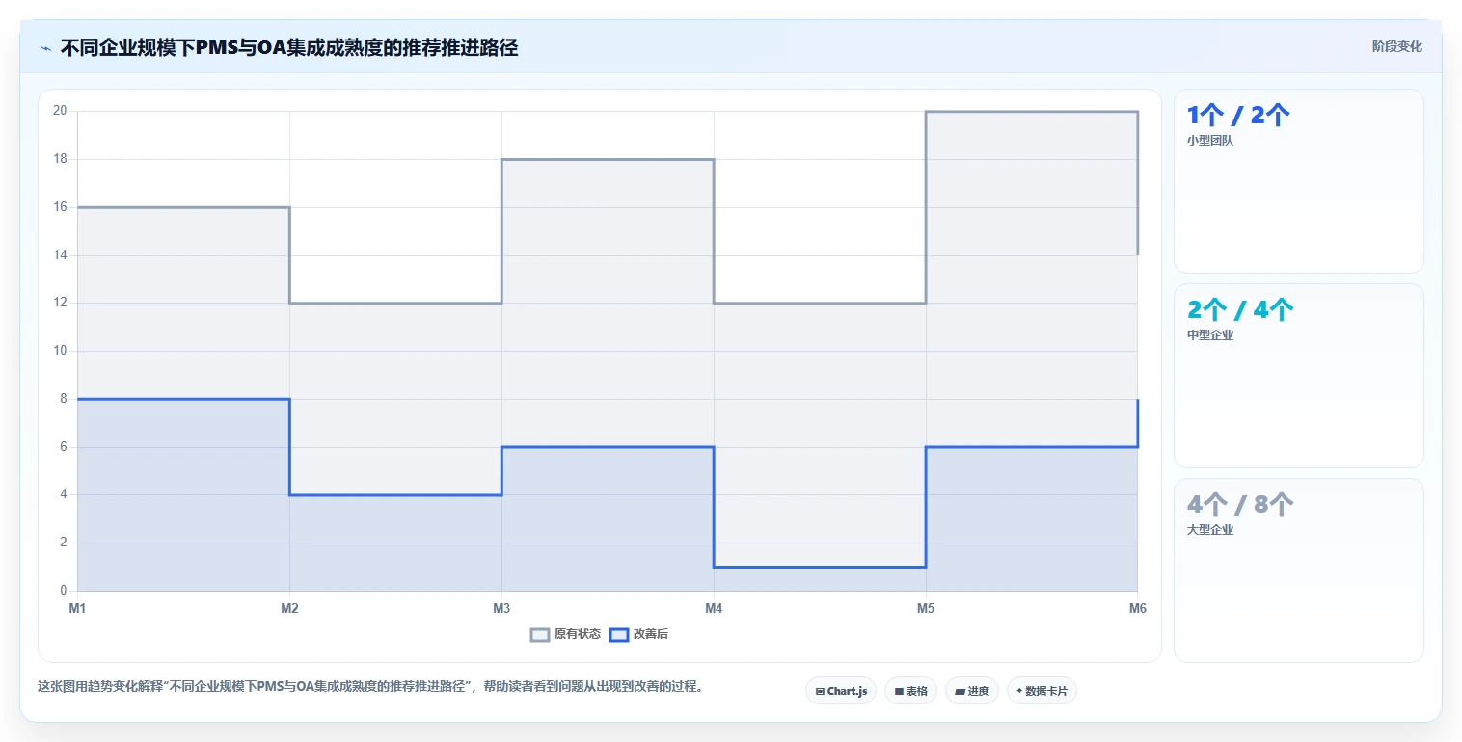Click the M4 axis label

tap(714, 608)
